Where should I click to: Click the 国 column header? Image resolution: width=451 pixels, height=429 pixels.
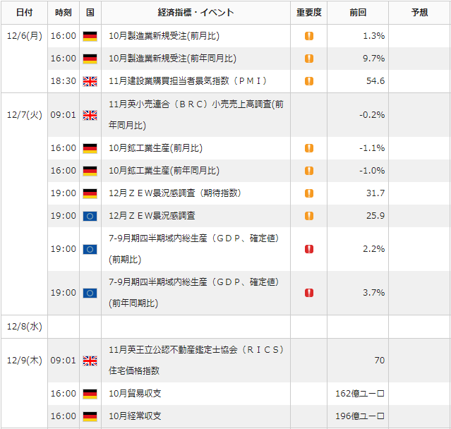pos(90,13)
